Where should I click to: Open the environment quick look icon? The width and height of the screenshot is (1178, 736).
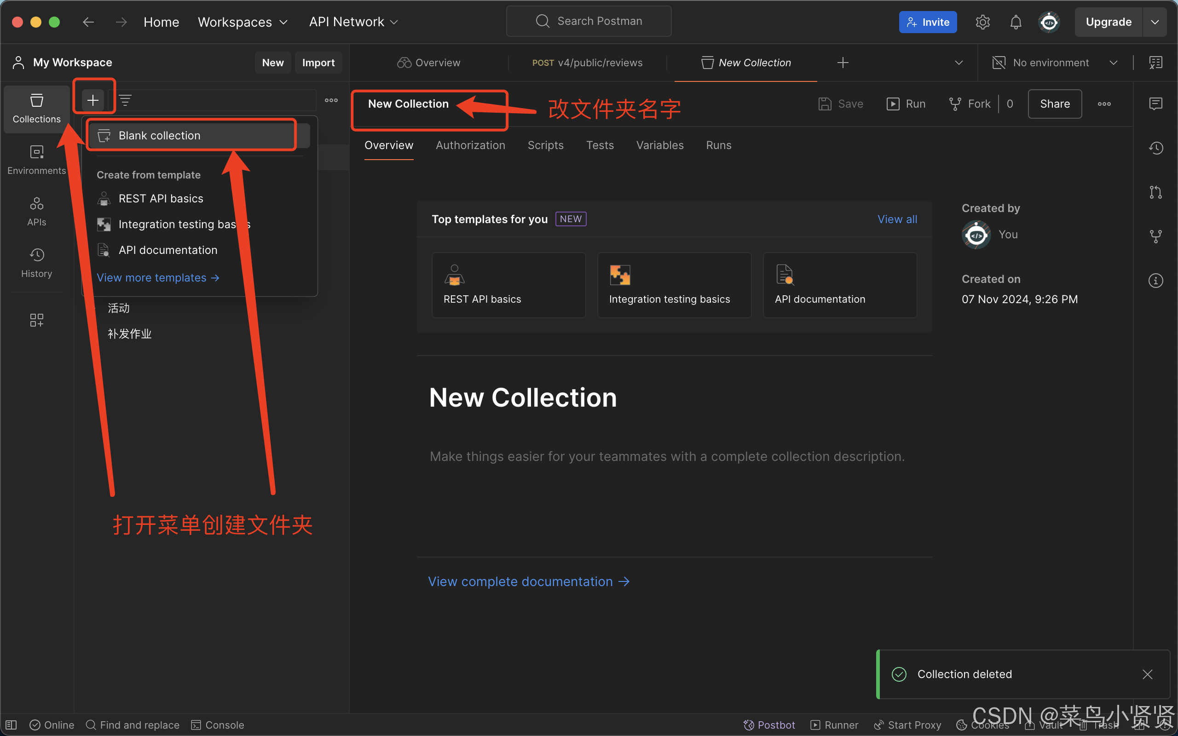tap(1155, 63)
